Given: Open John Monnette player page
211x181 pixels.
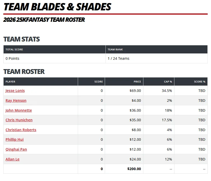Looking at the screenshot, I should point(19,110).
